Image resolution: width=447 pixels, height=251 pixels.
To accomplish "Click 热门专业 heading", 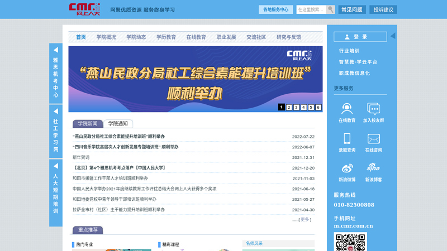I will point(84,244).
